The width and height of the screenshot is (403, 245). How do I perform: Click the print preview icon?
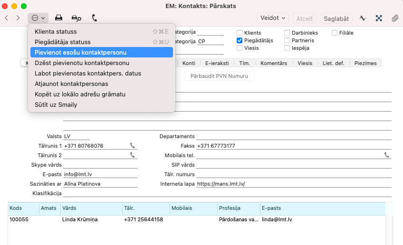tap(76, 18)
